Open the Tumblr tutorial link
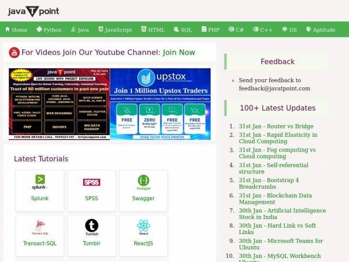The width and height of the screenshot is (349, 262). point(92,243)
